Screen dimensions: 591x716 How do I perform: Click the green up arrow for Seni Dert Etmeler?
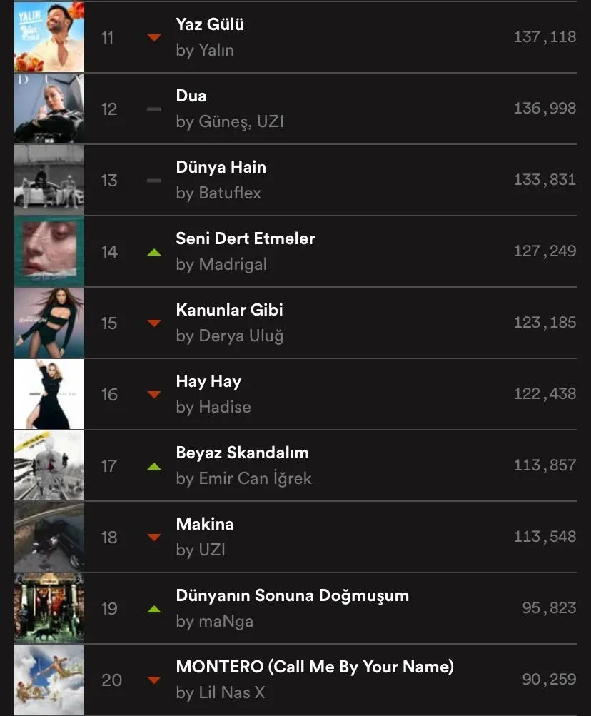154,252
